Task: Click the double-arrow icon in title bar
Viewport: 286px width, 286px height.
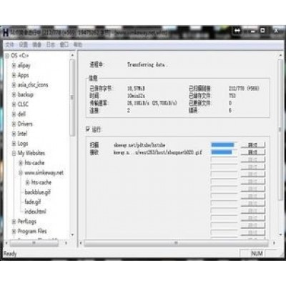Action: [237, 31]
